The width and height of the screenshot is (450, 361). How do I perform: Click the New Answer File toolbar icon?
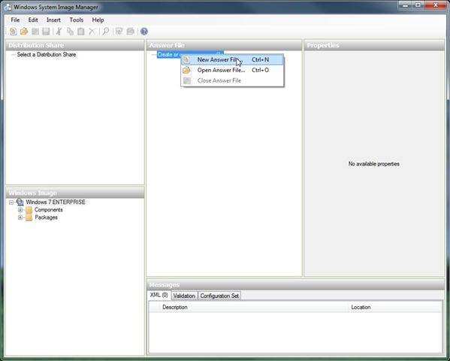(14, 32)
